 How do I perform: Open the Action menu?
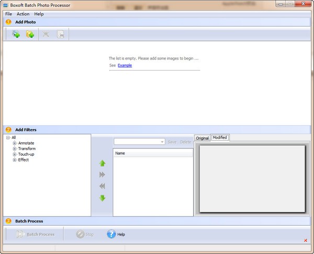[x=23, y=14]
